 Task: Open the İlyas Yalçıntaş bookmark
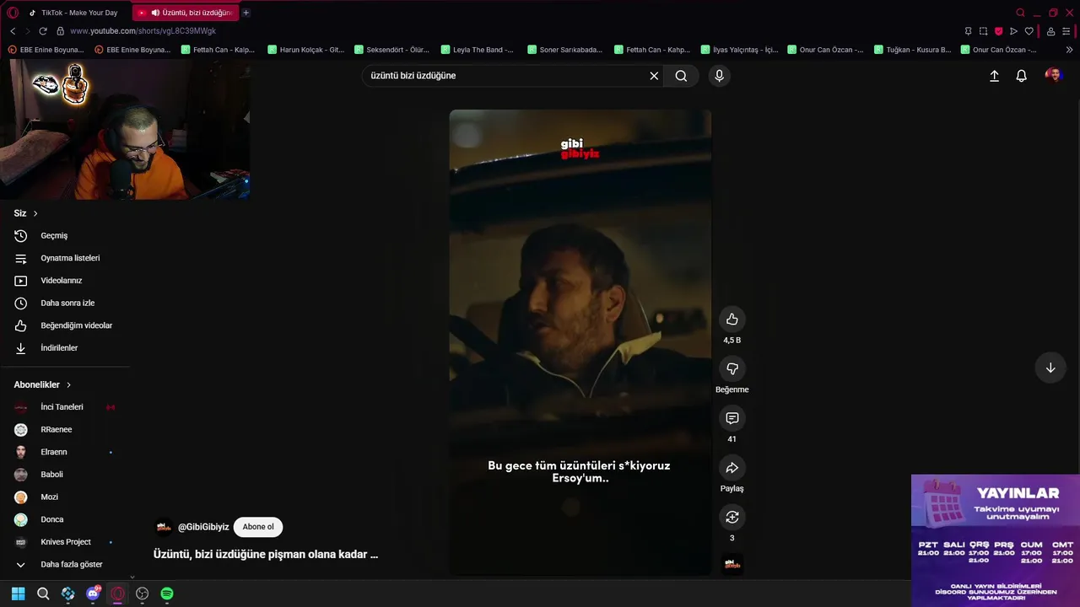point(739,50)
